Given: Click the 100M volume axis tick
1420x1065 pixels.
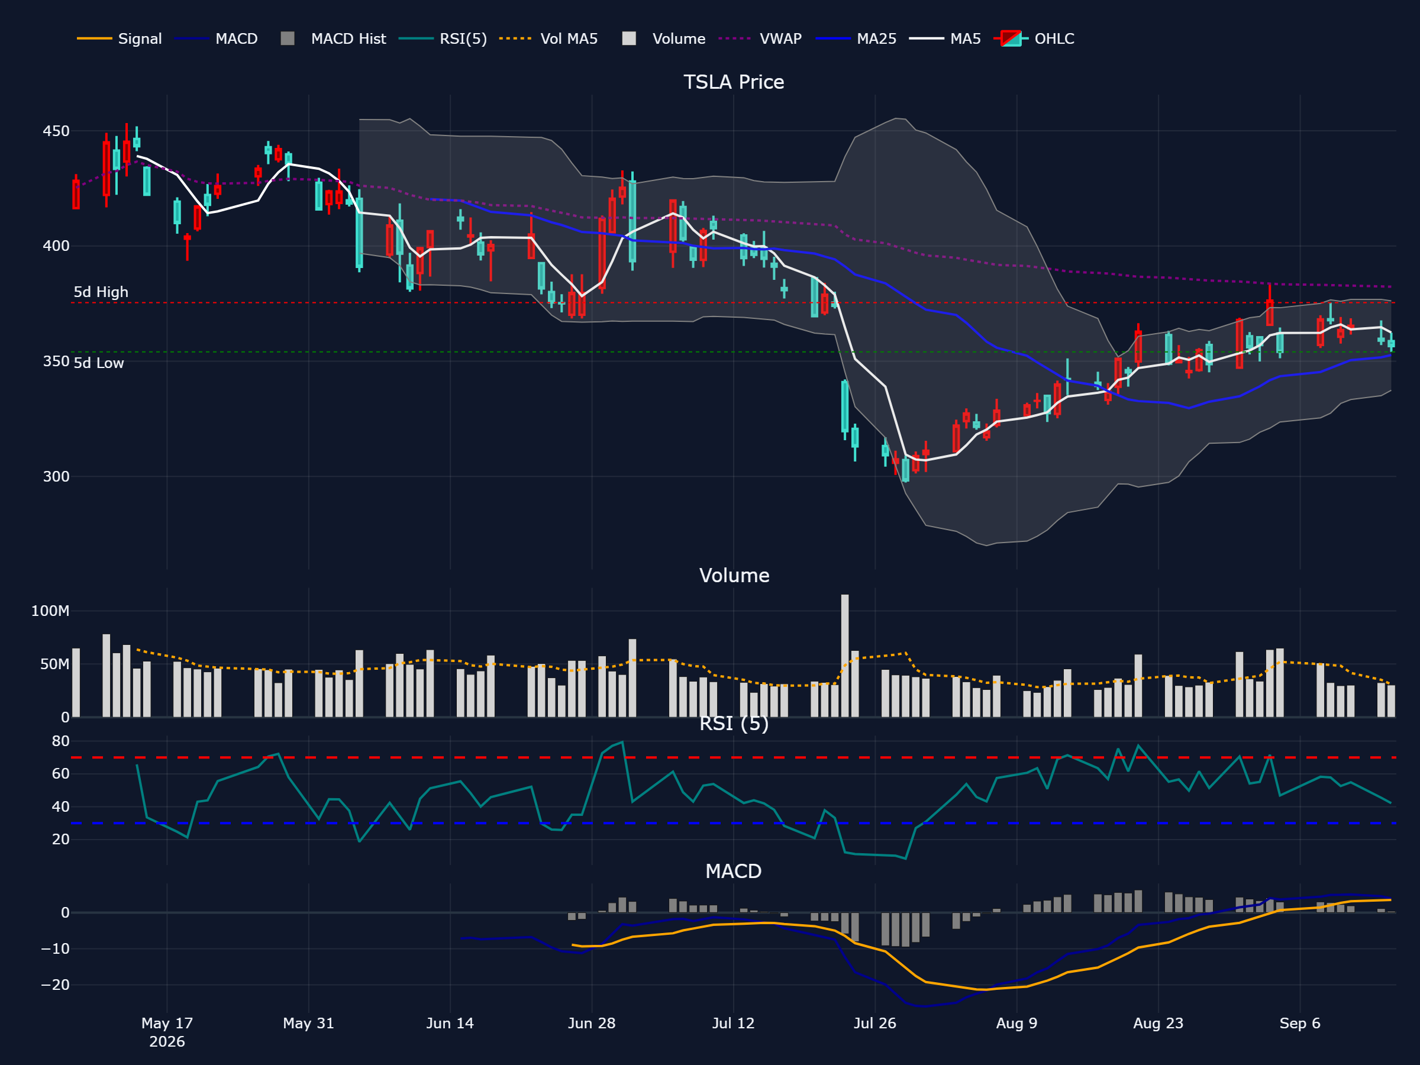Looking at the screenshot, I should (50, 611).
